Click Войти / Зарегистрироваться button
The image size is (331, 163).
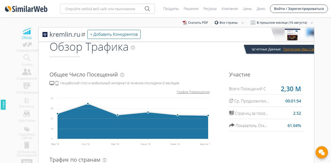coord(299,9)
